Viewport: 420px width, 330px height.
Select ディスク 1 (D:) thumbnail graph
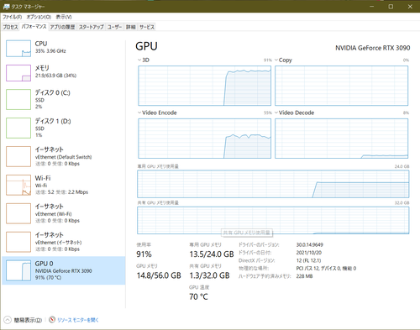point(18,128)
